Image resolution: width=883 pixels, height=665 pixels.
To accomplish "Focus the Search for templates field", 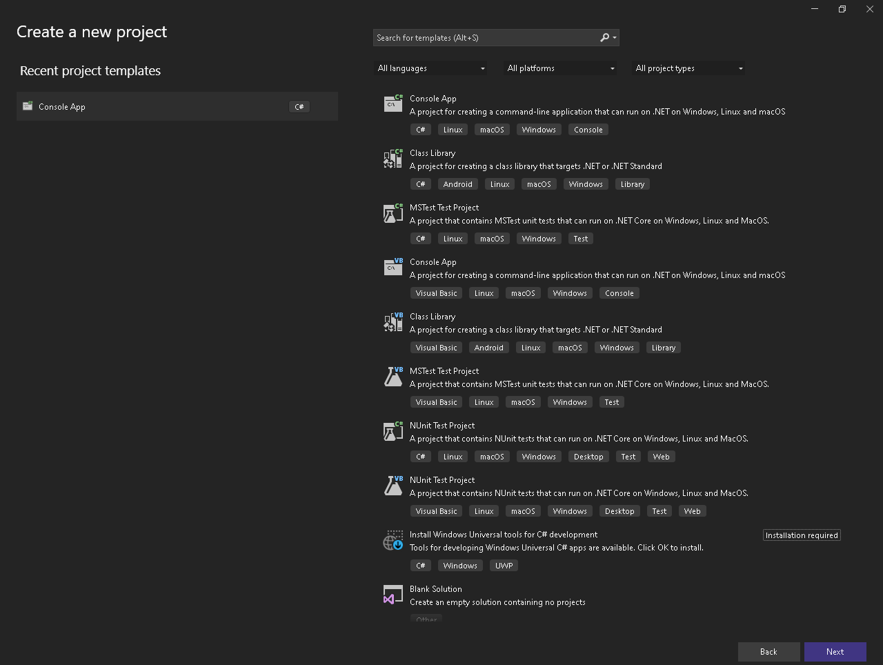I will pos(486,38).
